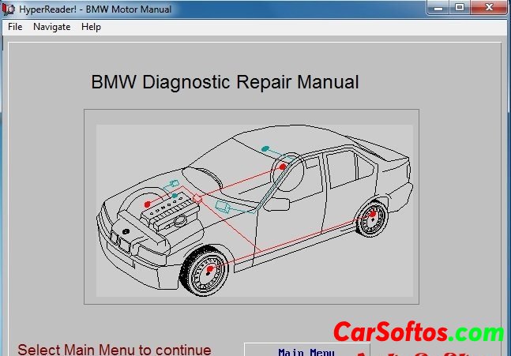The image size is (511, 356).
Task: Click the 'Select Main Menu to continue' text
Action: coord(115,349)
